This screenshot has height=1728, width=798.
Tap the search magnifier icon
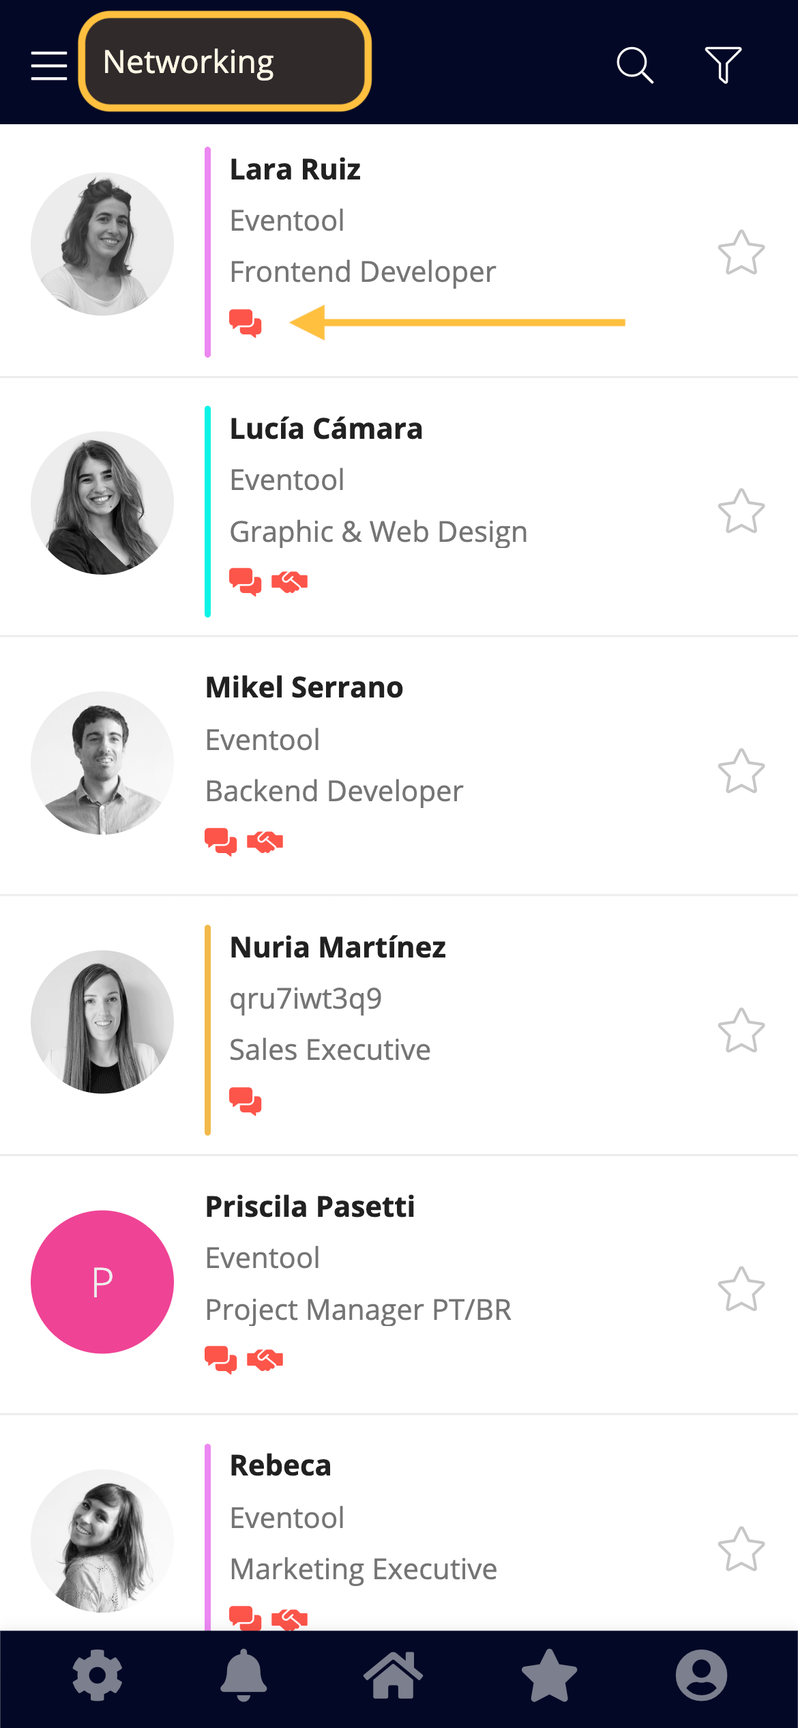635,66
